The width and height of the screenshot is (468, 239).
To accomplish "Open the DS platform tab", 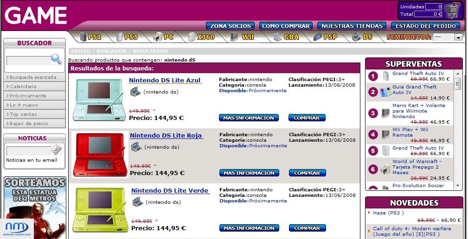I will pos(362,37).
